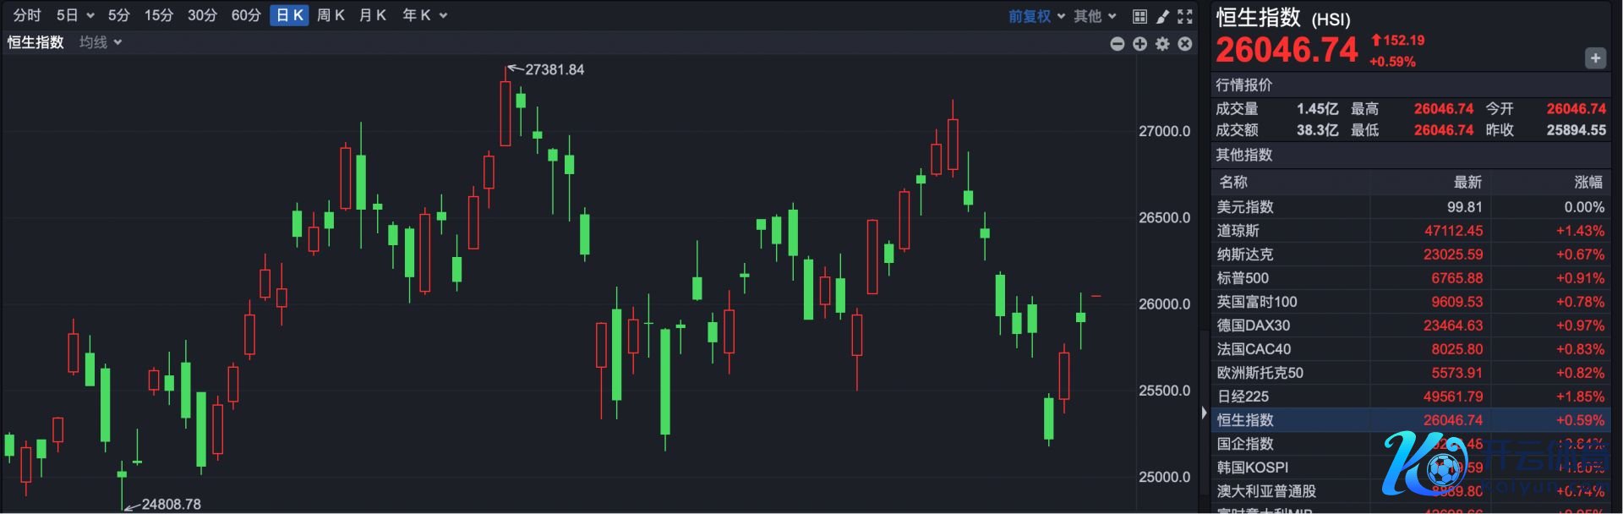This screenshot has width=1623, height=514.
Task: Close indicator panel with X icon
Action: tap(1185, 44)
